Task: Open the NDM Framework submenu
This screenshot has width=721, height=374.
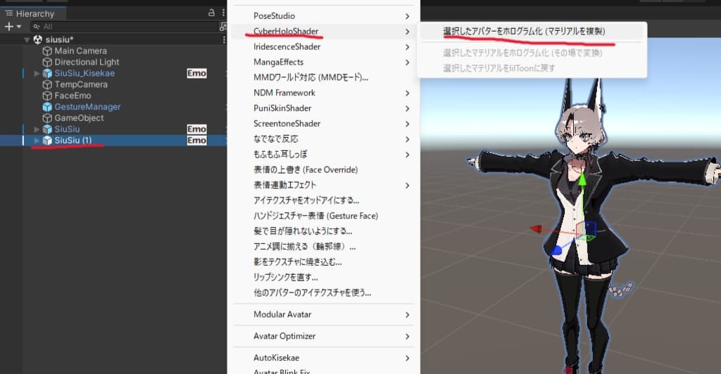Action: pyautogui.click(x=324, y=93)
